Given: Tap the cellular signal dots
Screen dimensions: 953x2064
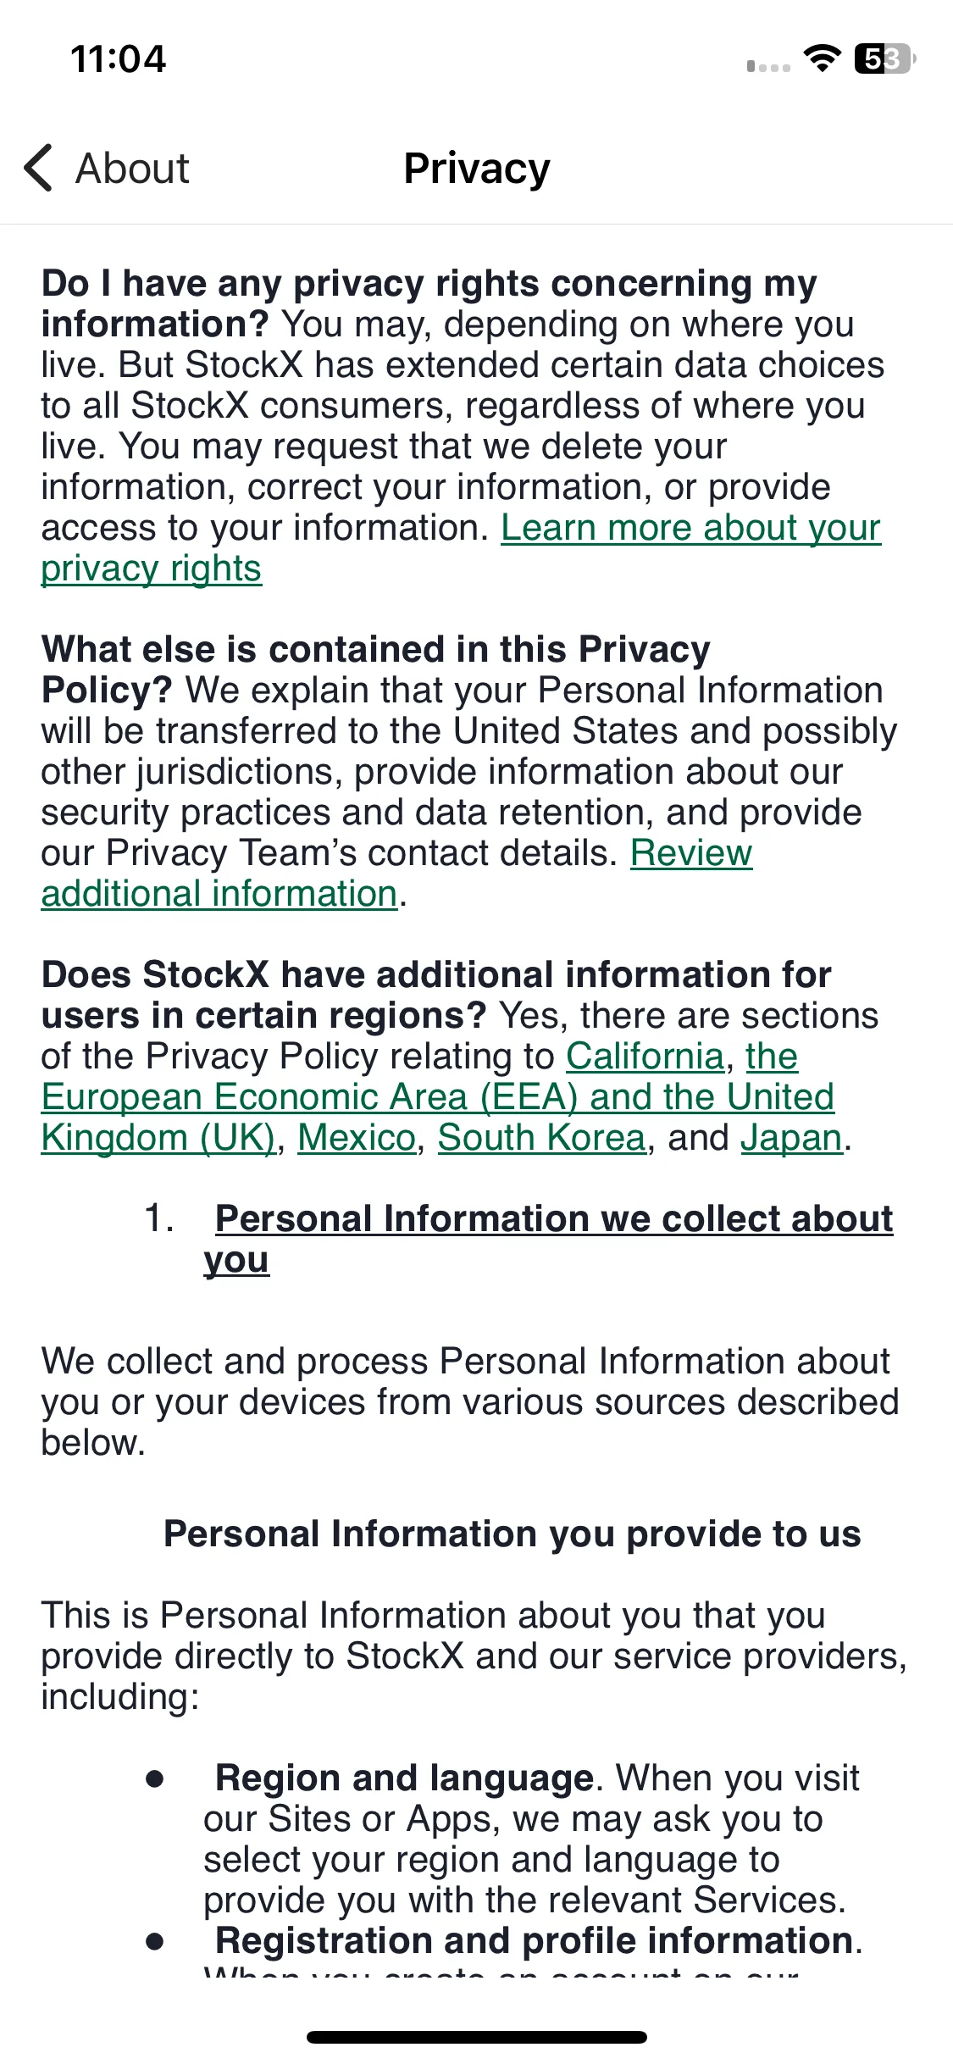Looking at the screenshot, I should click(x=768, y=66).
